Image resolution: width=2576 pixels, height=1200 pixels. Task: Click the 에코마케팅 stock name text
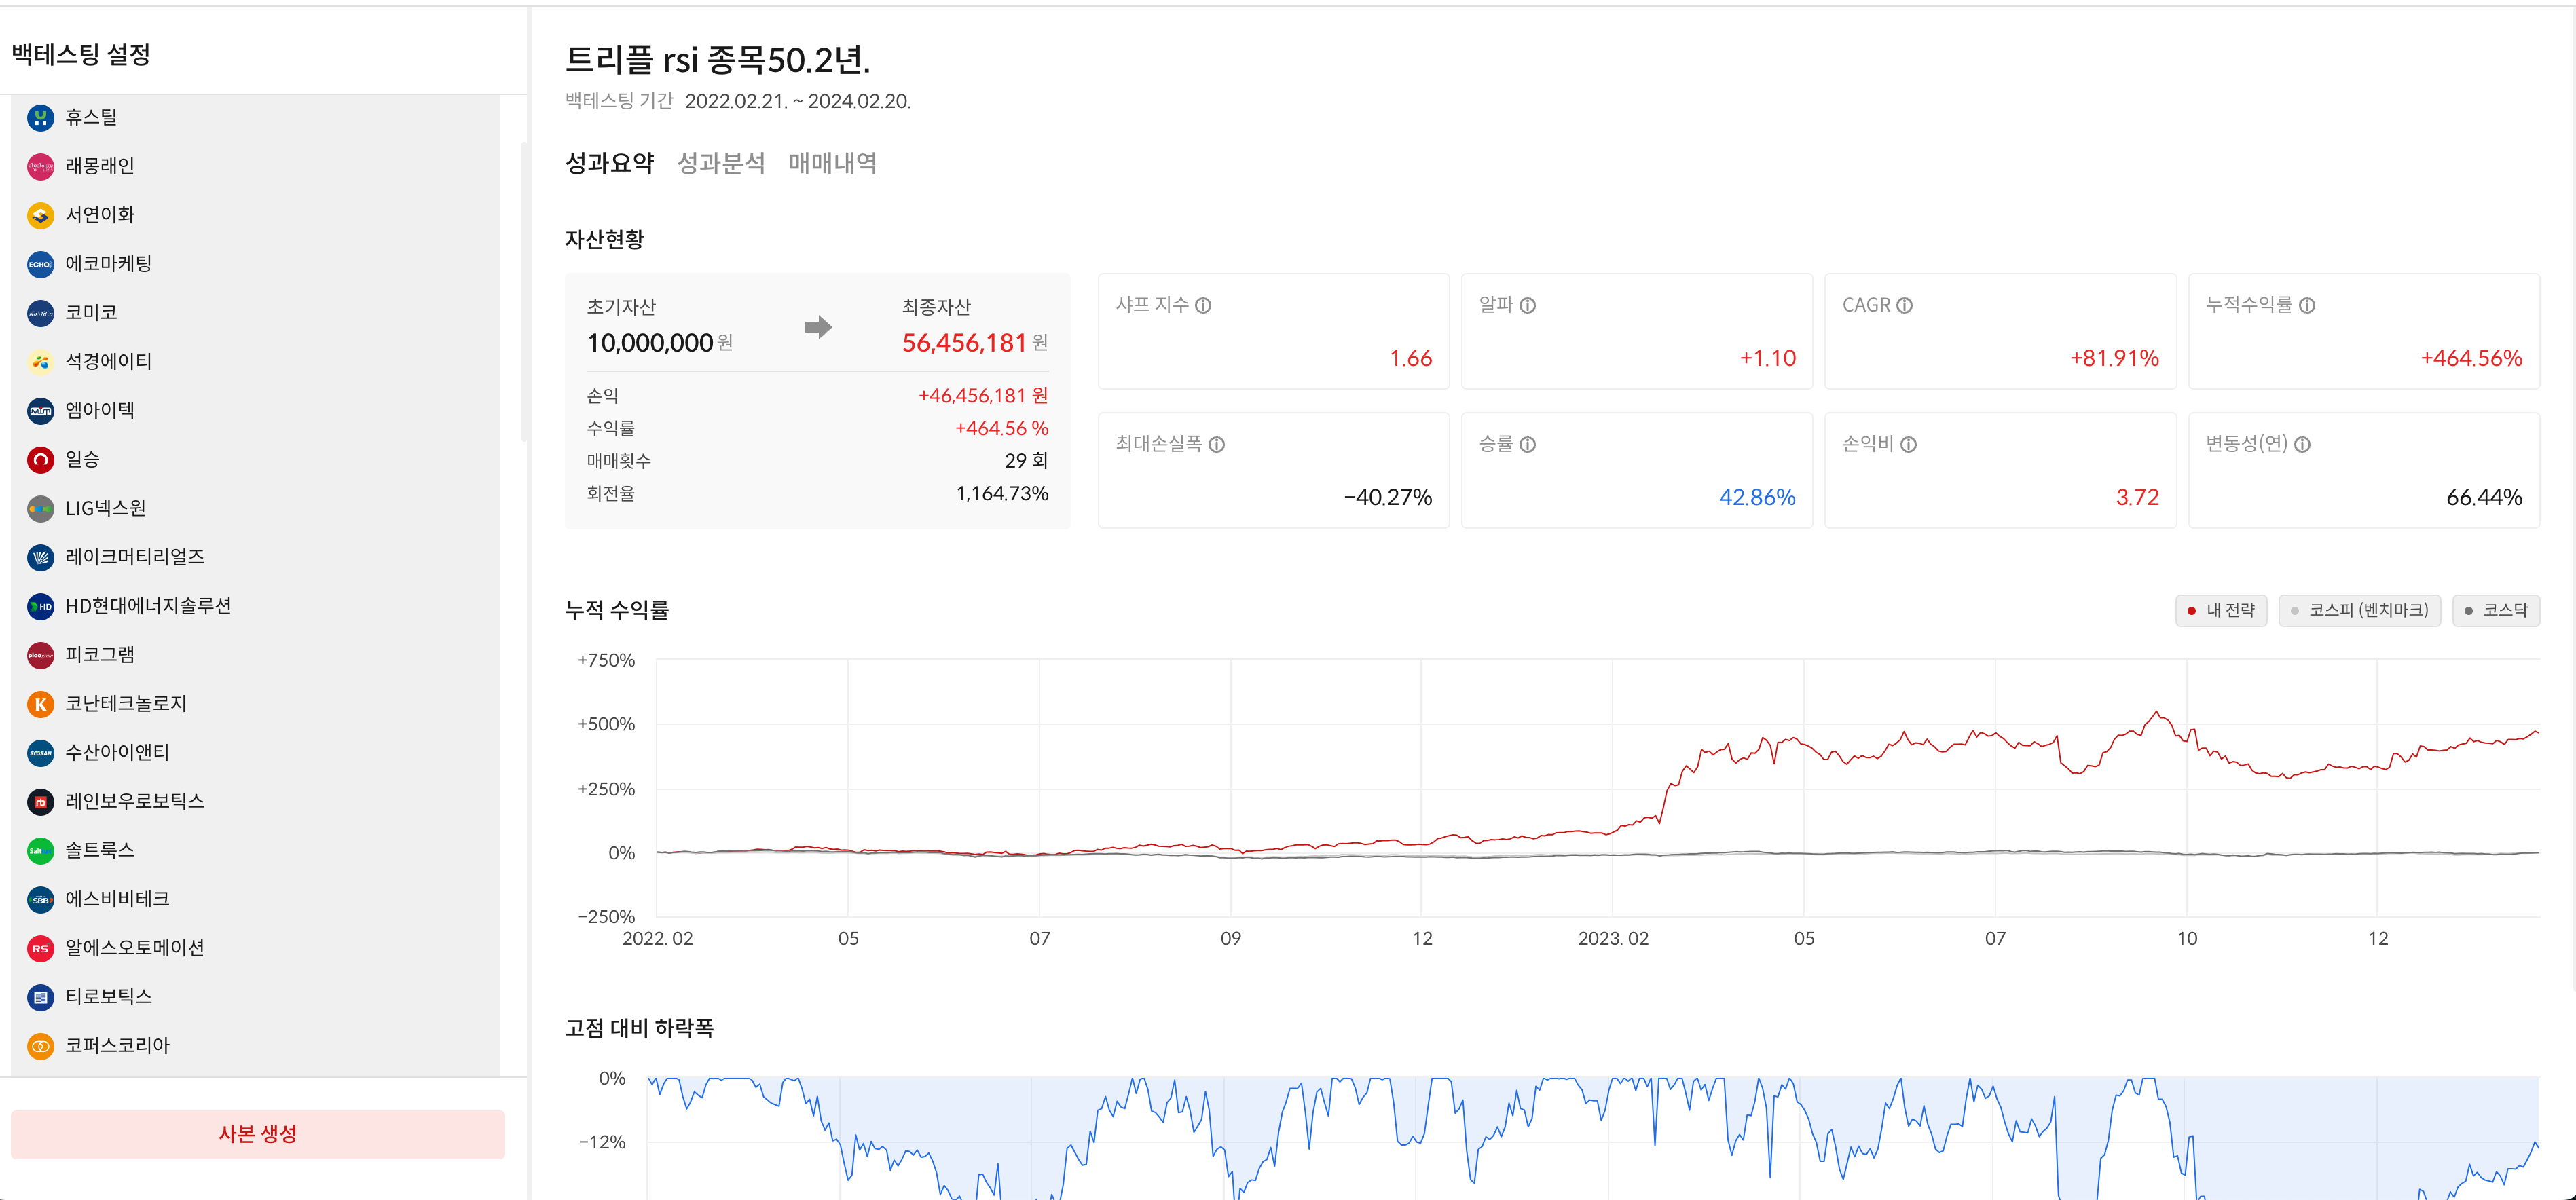108,265
